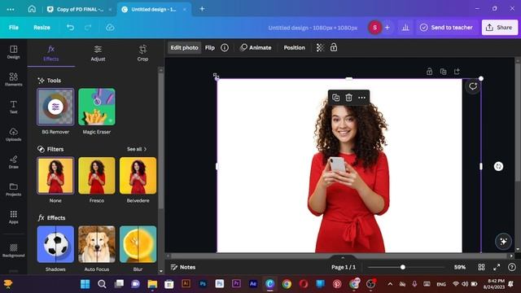The width and height of the screenshot is (521, 293).
Task: Add a new page icon above canvas
Action: coord(457,72)
